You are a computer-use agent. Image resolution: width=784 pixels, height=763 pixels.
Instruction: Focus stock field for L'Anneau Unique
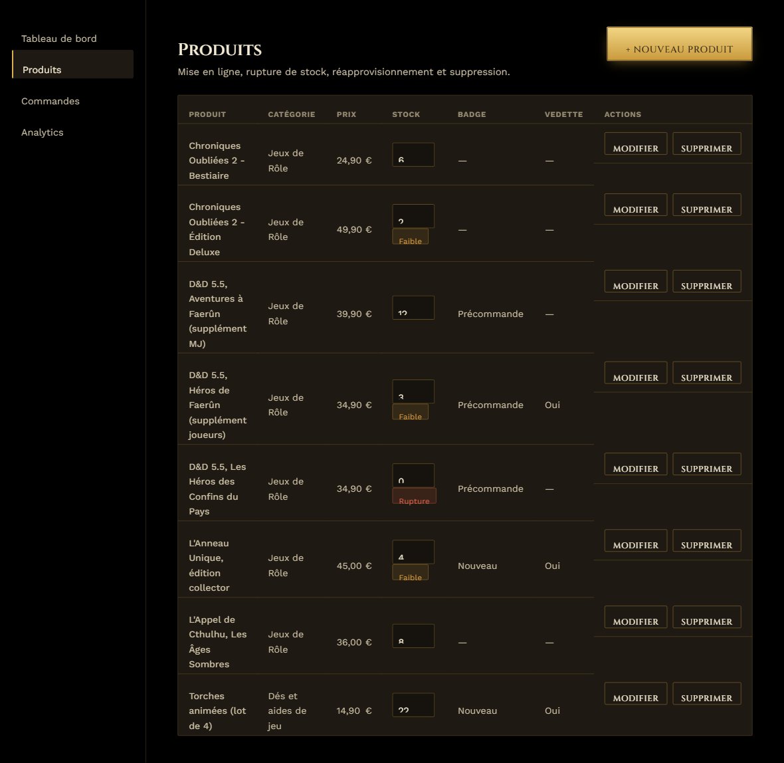[413, 552]
